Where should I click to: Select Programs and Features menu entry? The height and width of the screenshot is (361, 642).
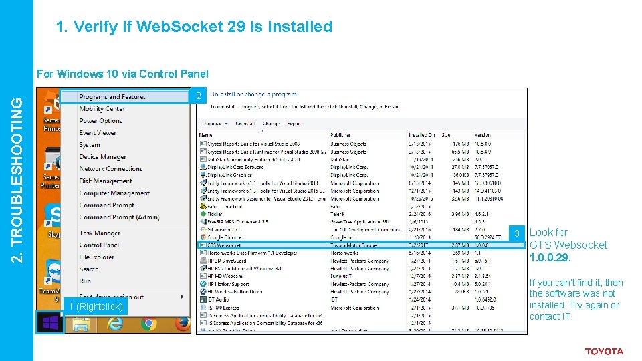pyautogui.click(x=125, y=96)
